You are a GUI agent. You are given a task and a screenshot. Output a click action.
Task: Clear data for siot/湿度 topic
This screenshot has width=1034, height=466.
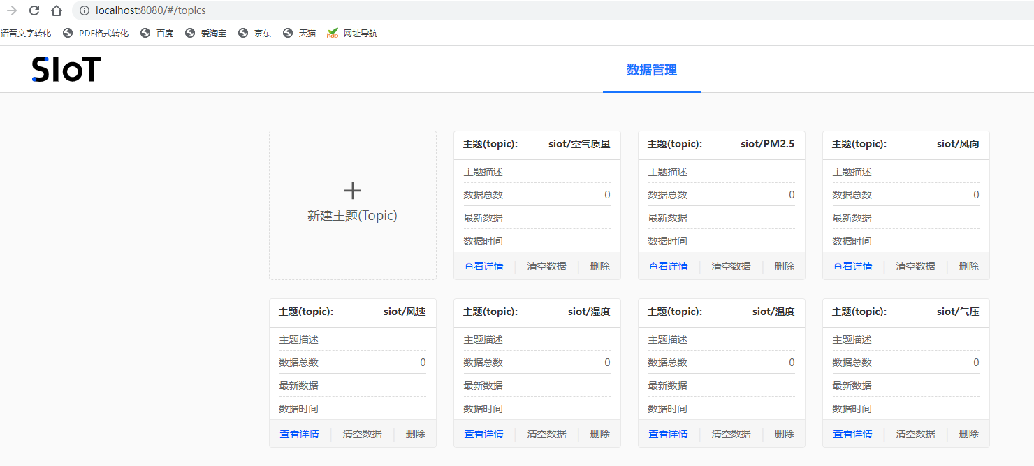[x=546, y=434]
